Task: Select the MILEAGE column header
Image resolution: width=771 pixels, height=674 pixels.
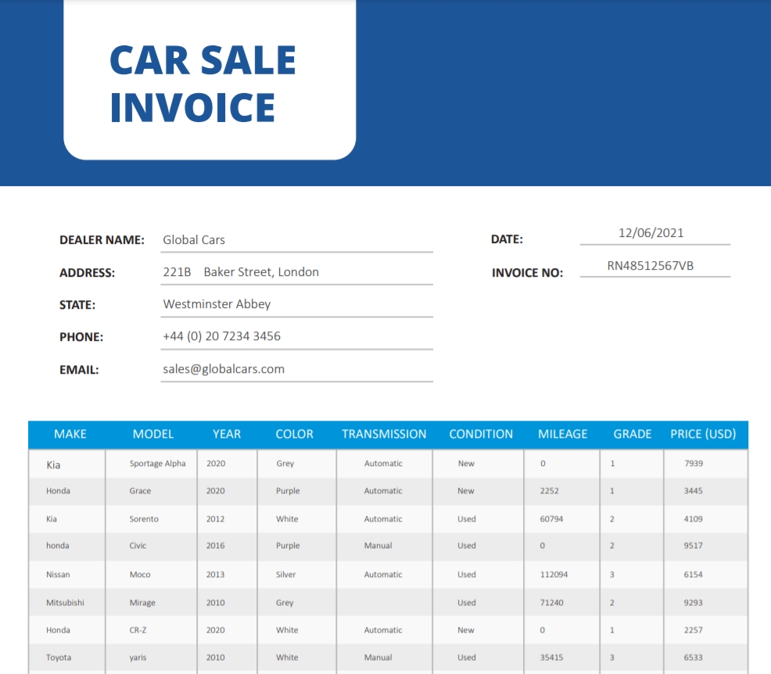Action: [562, 434]
